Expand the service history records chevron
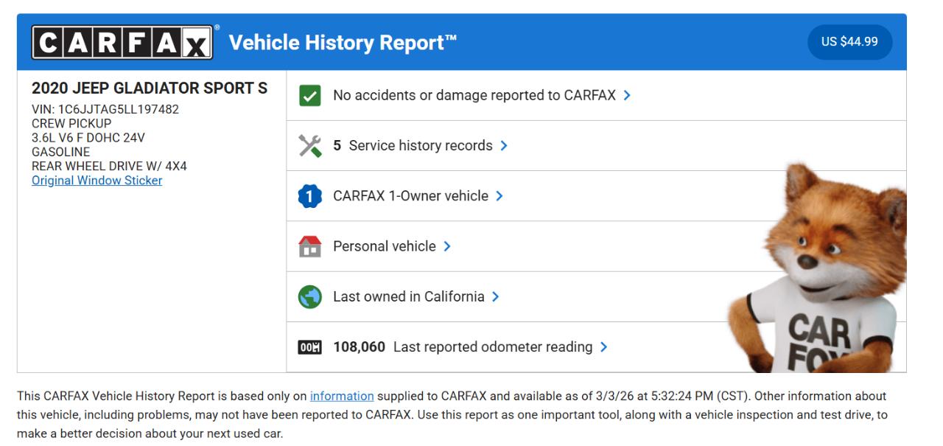 pyautogui.click(x=504, y=146)
